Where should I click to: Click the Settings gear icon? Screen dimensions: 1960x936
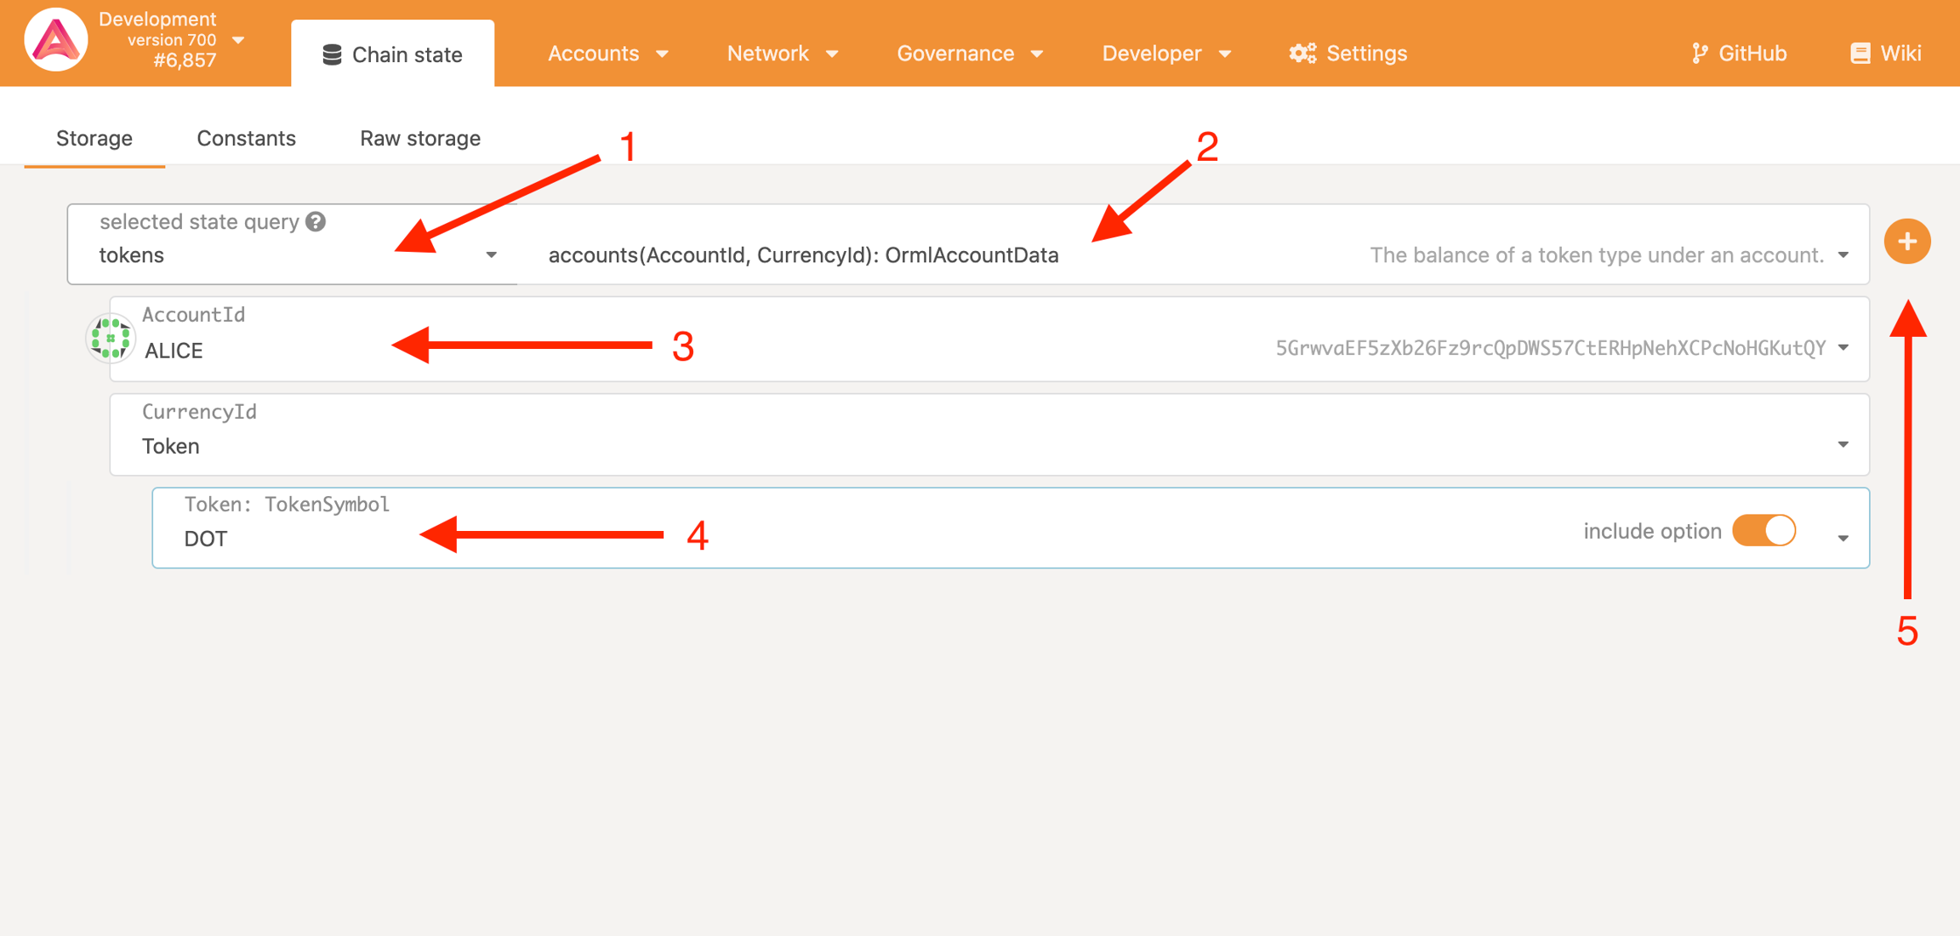pos(1302,54)
